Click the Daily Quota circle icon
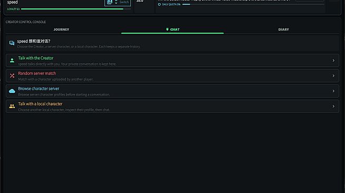The width and height of the screenshot is (345, 193). pyautogui.click(x=159, y=4)
